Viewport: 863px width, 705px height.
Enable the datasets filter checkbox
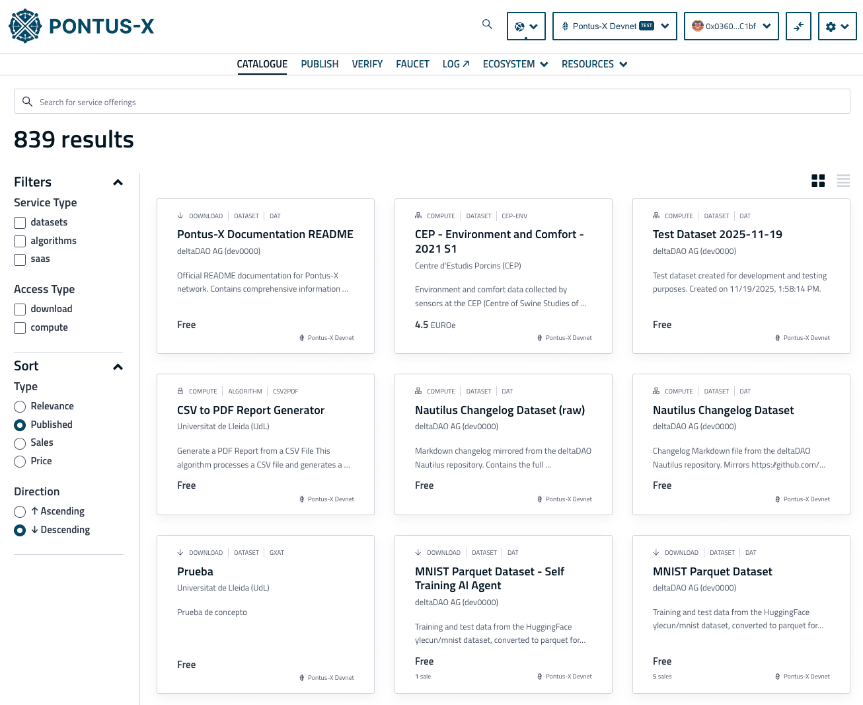[x=19, y=223]
